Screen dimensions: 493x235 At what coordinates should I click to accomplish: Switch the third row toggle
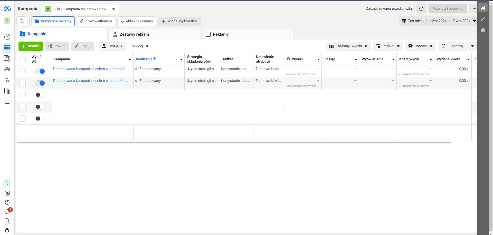tap(40, 95)
